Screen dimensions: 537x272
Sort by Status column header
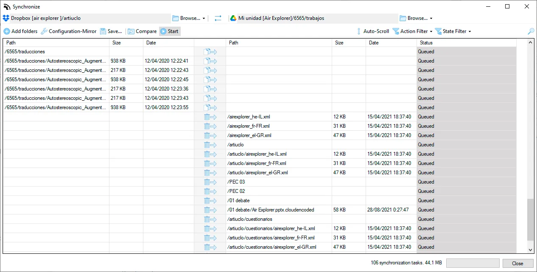pos(467,43)
